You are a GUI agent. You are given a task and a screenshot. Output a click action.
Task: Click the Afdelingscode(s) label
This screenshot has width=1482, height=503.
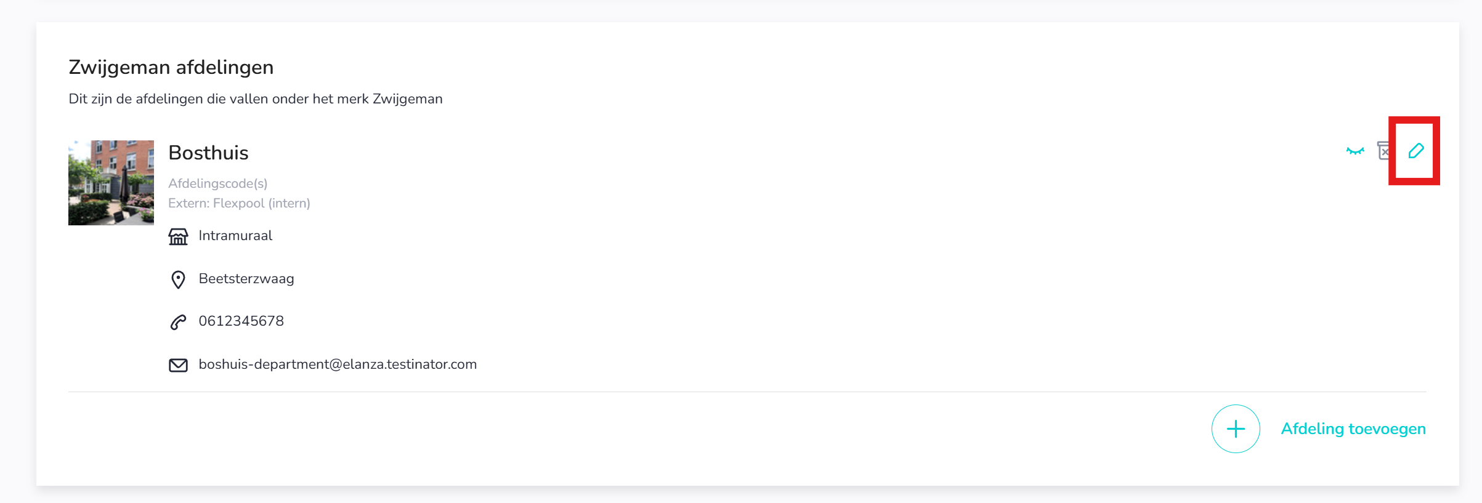(217, 183)
